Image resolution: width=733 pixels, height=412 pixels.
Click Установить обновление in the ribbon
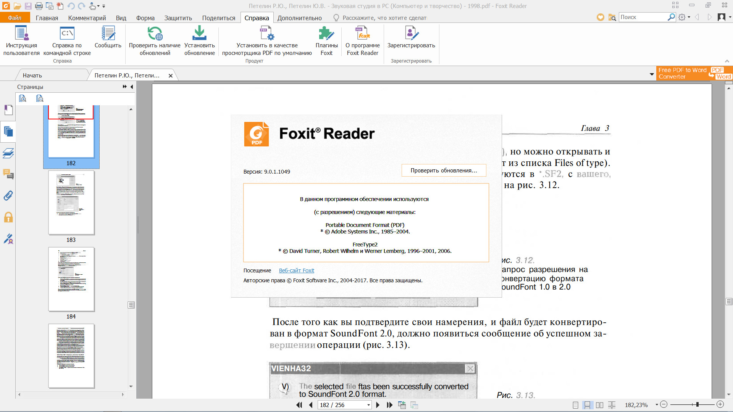[199, 40]
